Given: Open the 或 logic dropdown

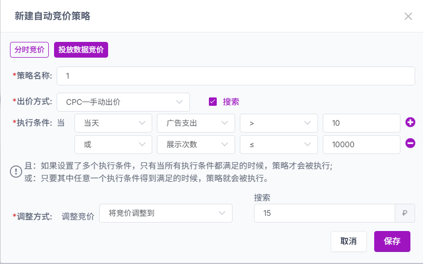Looking at the screenshot, I should [x=113, y=145].
